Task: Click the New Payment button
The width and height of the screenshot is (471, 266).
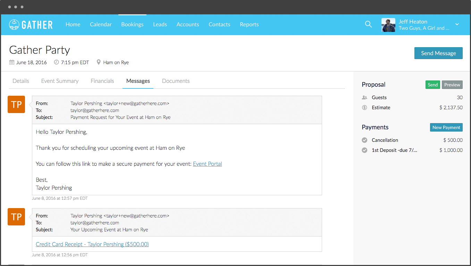Action: (x=446, y=127)
